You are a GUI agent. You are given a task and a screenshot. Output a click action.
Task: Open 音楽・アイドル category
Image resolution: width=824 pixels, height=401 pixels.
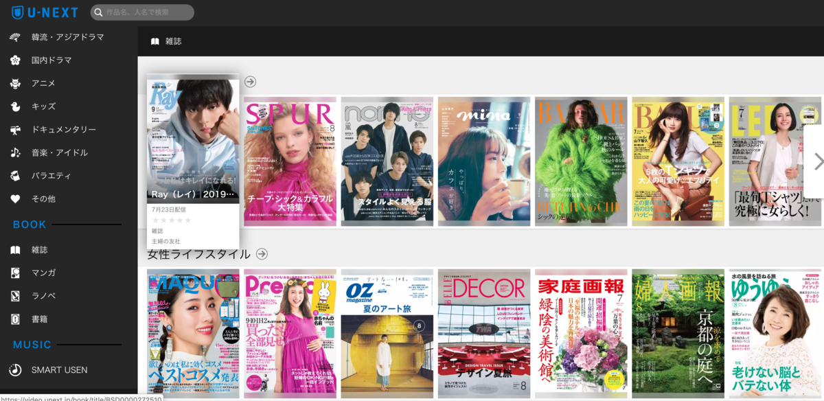point(60,152)
